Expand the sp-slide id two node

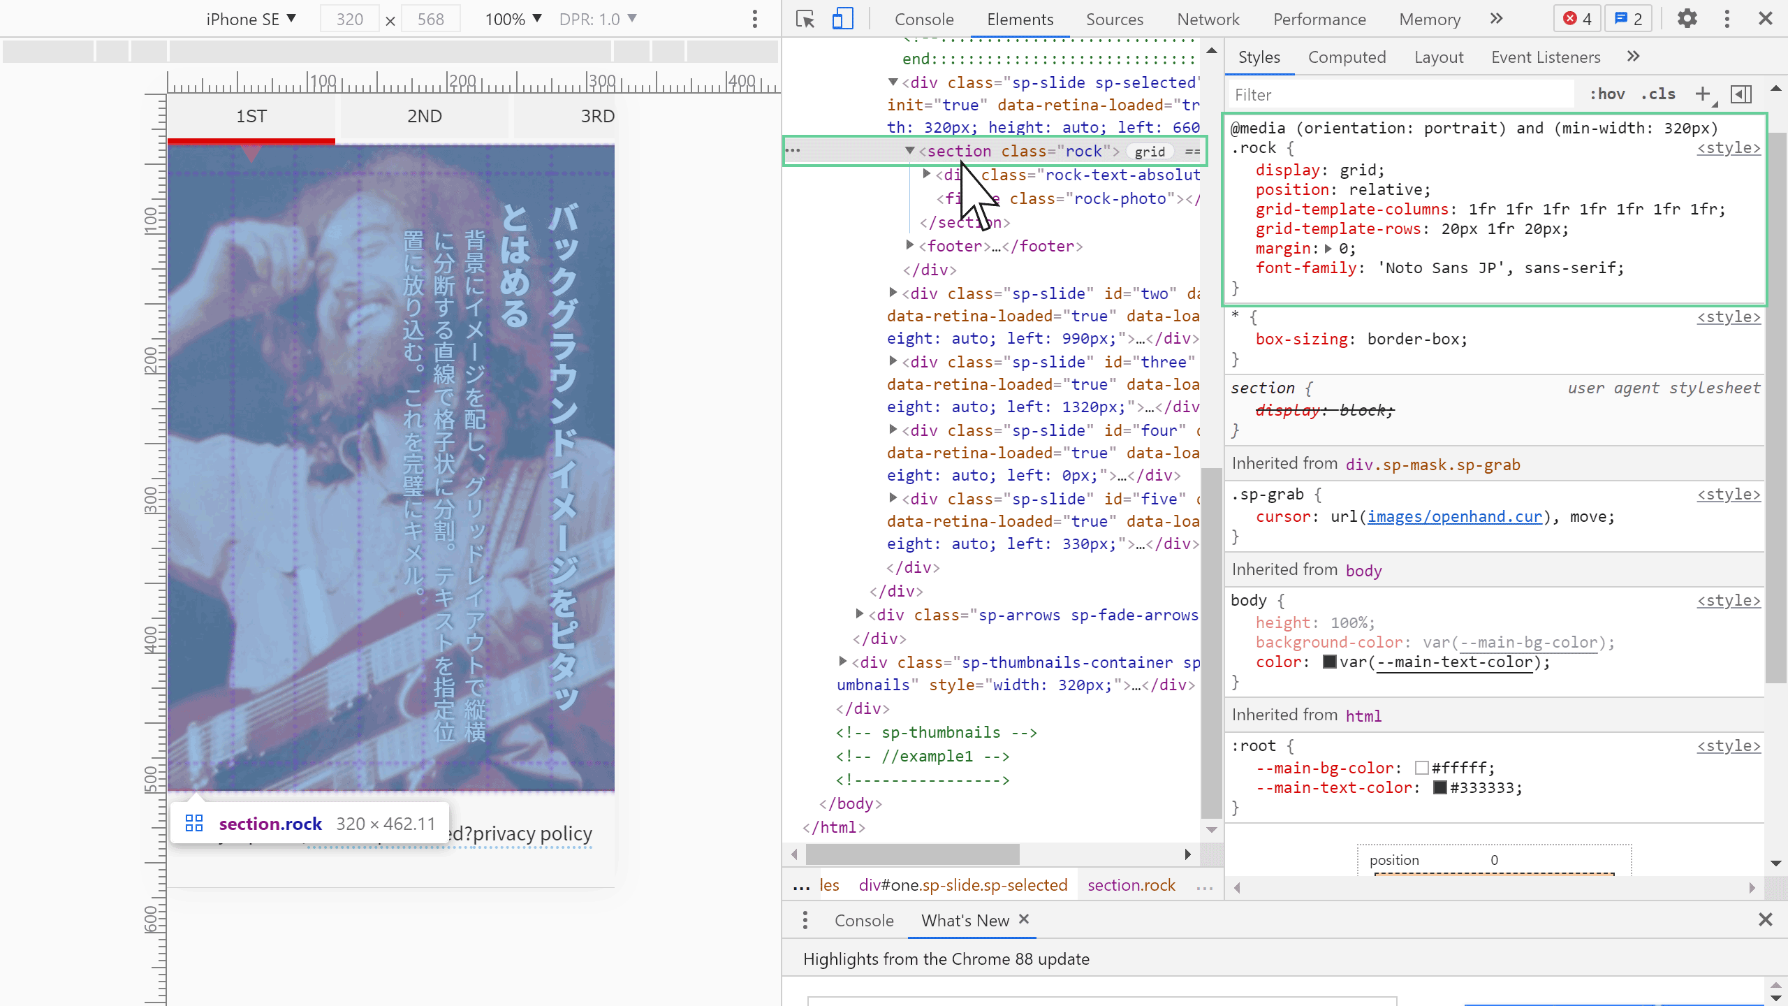[x=893, y=293]
